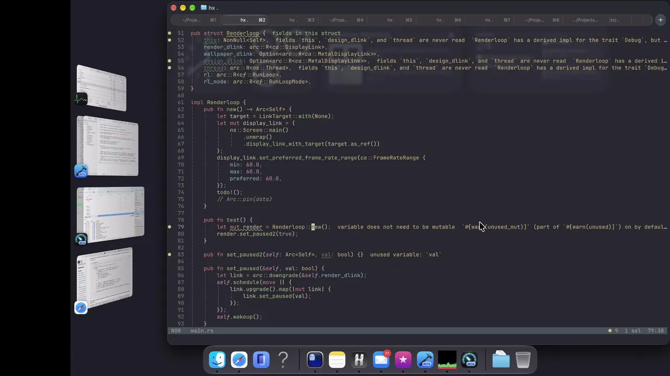Click 'wallpaper_dlink' field on line 54
This screenshot has width=670, height=376.
[228, 54]
